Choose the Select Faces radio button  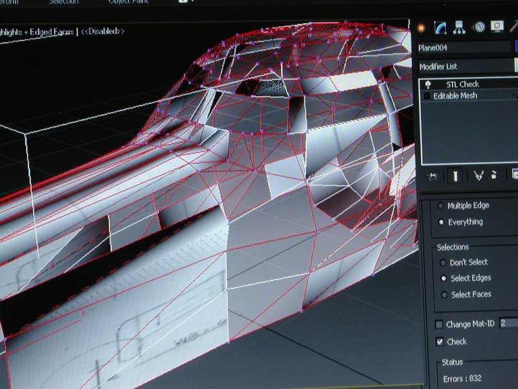pyautogui.click(x=443, y=294)
